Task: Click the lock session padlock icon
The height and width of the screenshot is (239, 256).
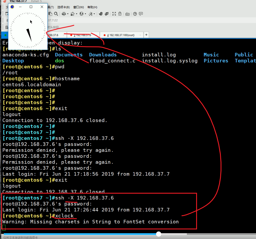Action: click(120, 14)
